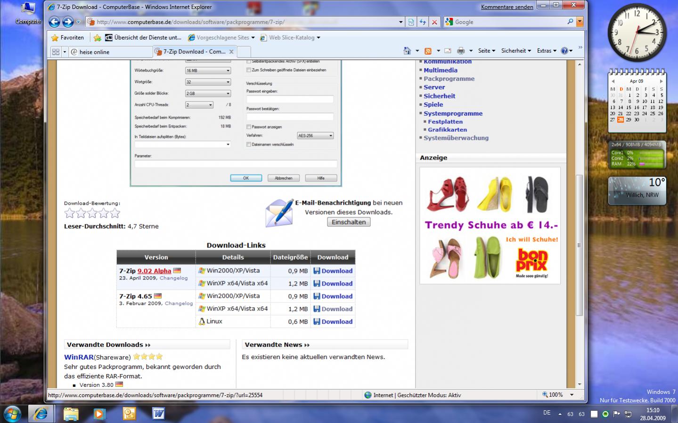Click the Compatibility View icon in address bar
The image size is (678, 423).
(x=411, y=22)
